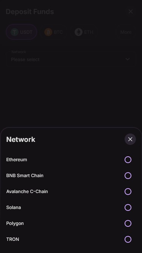Close the Network selection sheet
This screenshot has height=253, width=142.
point(130,139)
